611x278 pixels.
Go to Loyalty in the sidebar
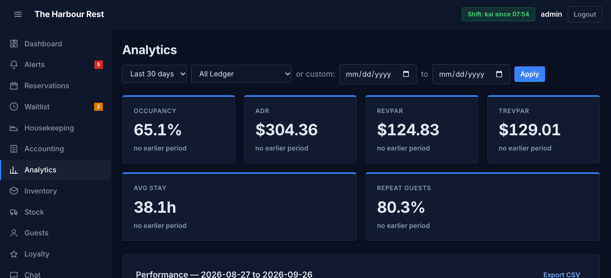[x=56, y=254]
